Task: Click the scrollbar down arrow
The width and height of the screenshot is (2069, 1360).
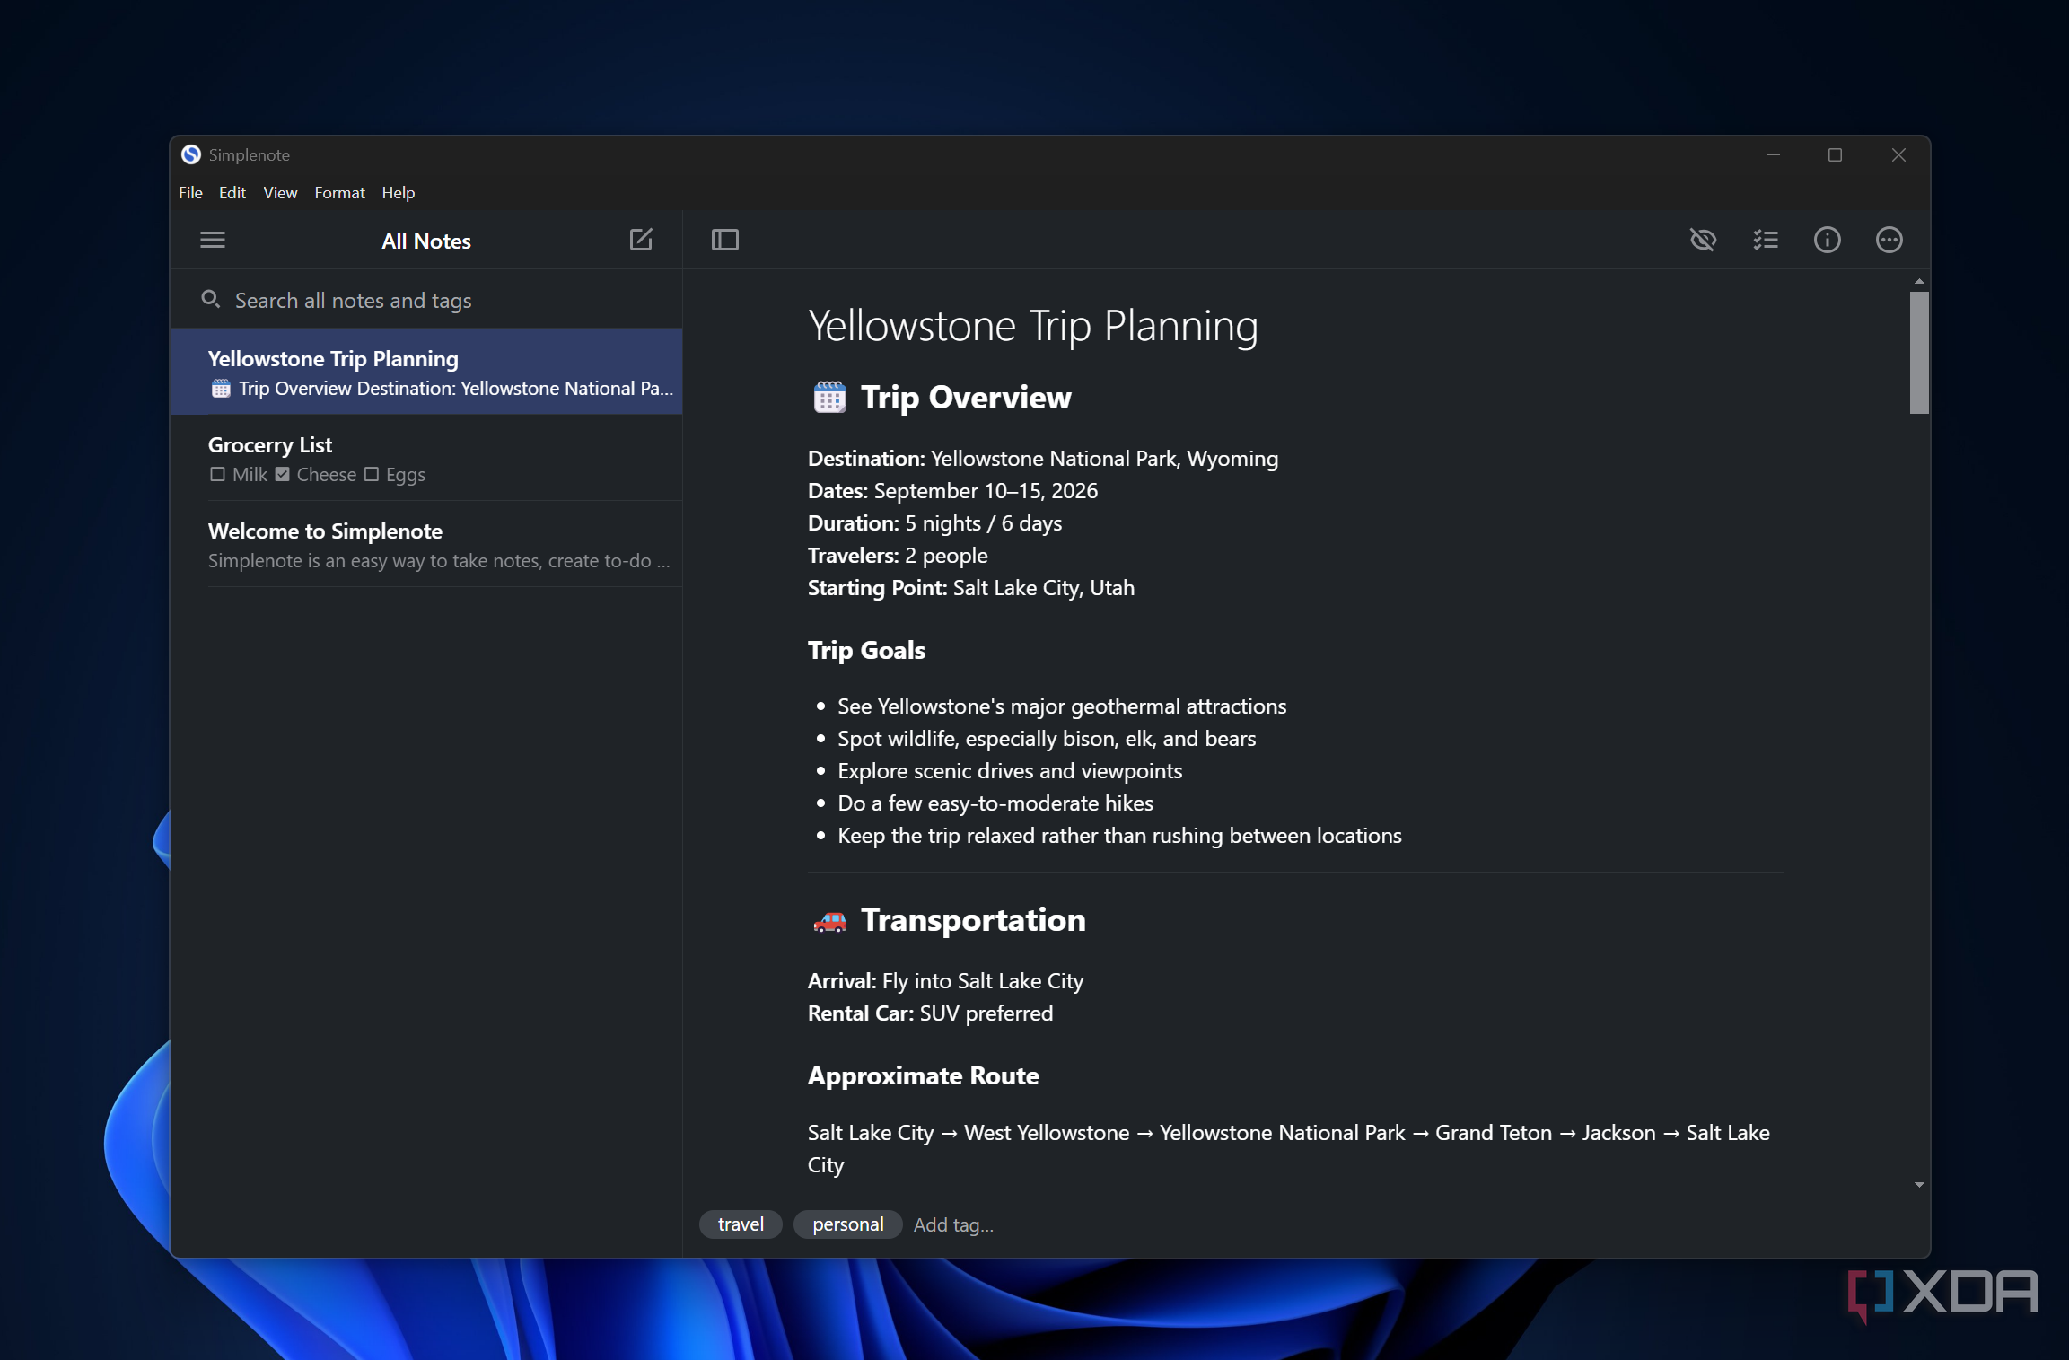Action: coord(1919,1185)
